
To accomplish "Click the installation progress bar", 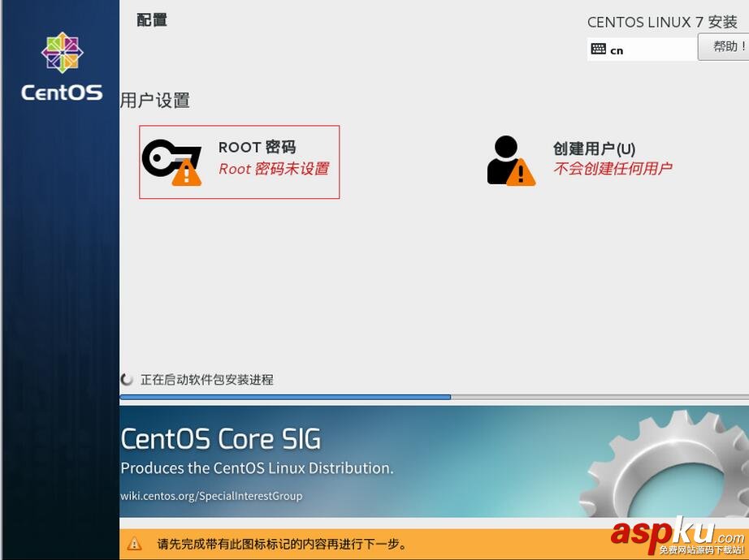I will point(435,397).
